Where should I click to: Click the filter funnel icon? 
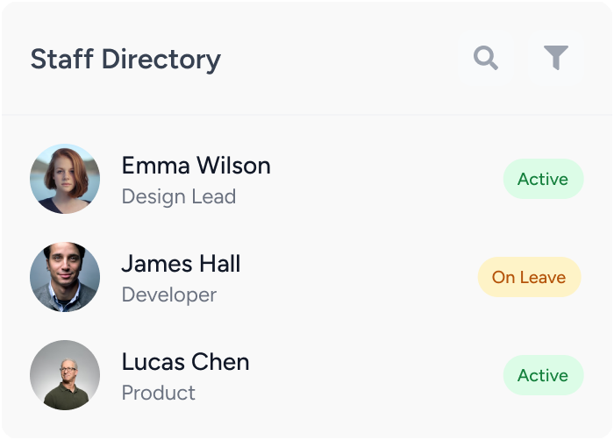tap(555, 58)
